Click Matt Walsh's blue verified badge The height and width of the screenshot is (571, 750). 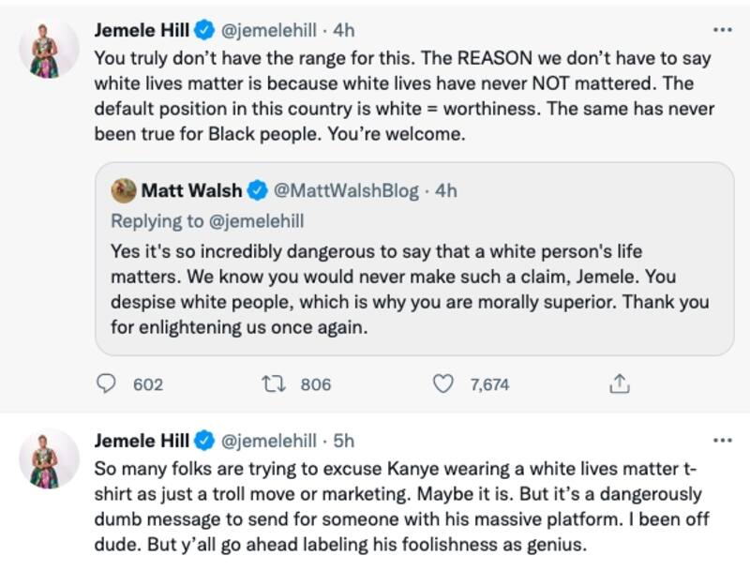(258, 190)
